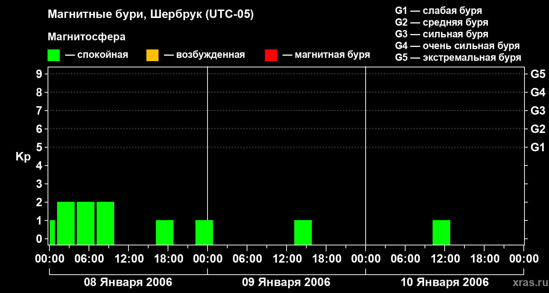
Task: Click the red магнитная буря legend swatch
Action: pos(271,55)
